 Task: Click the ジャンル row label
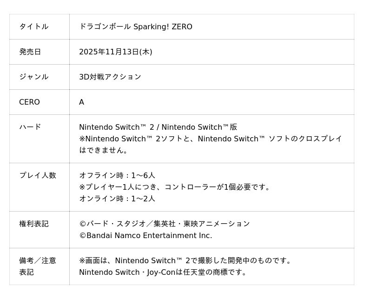pyautogui.click(x=33, y=77)
